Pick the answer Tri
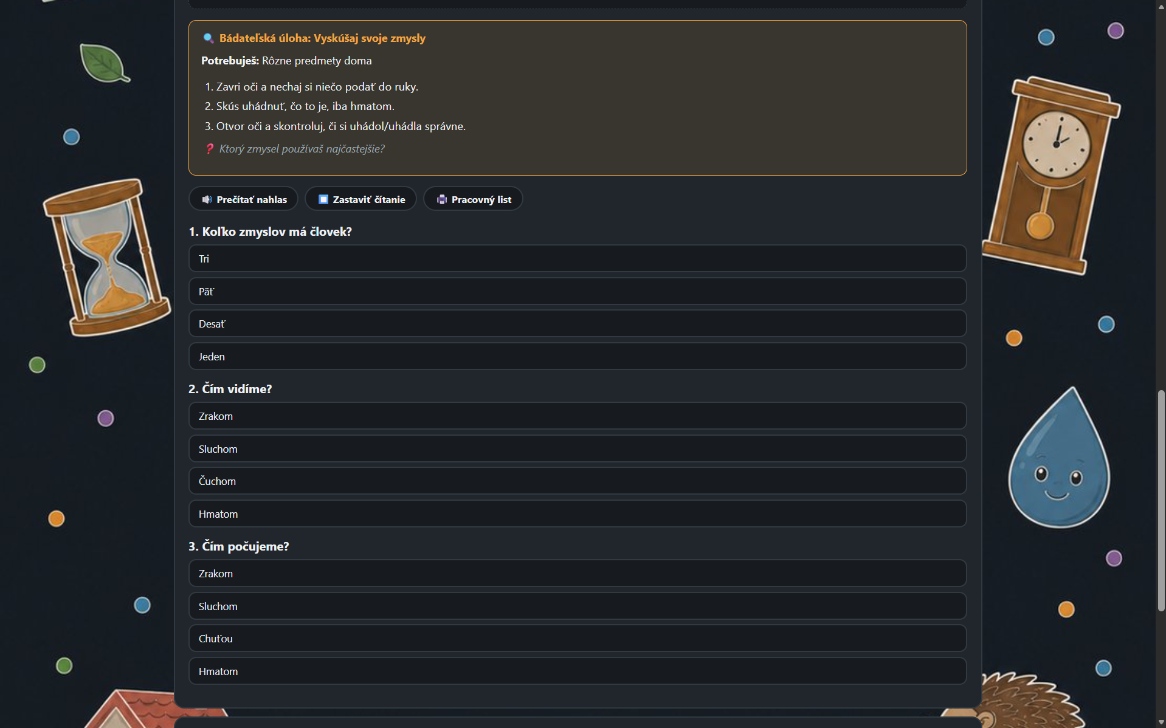 [x=578, y=259]
